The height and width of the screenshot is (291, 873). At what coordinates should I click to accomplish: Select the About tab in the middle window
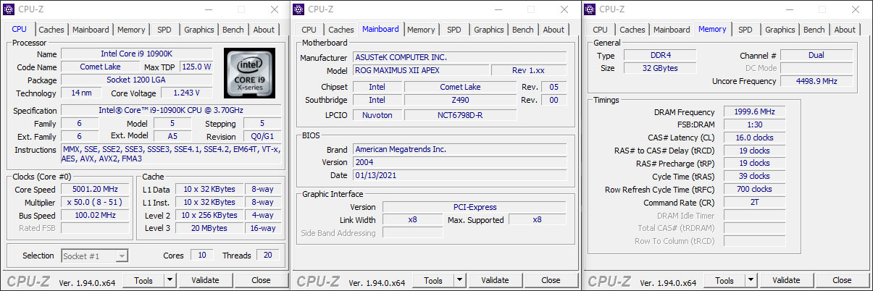click(x=554, y=30)
